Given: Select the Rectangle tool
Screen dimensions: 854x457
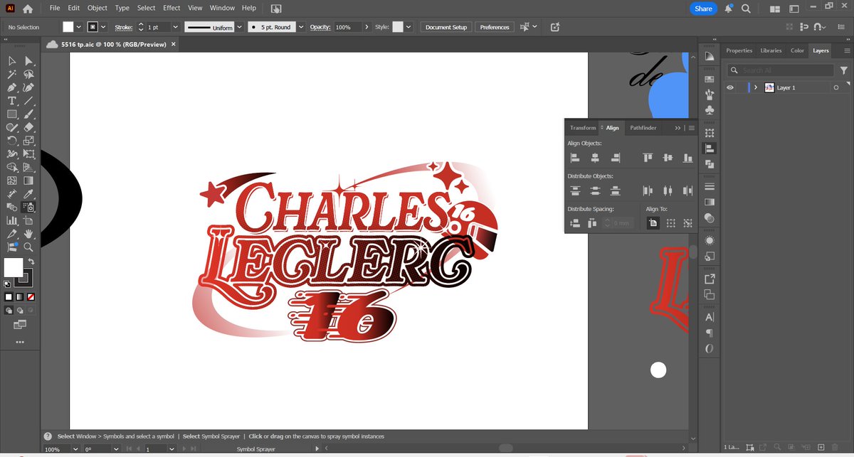Looking at the screenshot, I should (12, 114).
